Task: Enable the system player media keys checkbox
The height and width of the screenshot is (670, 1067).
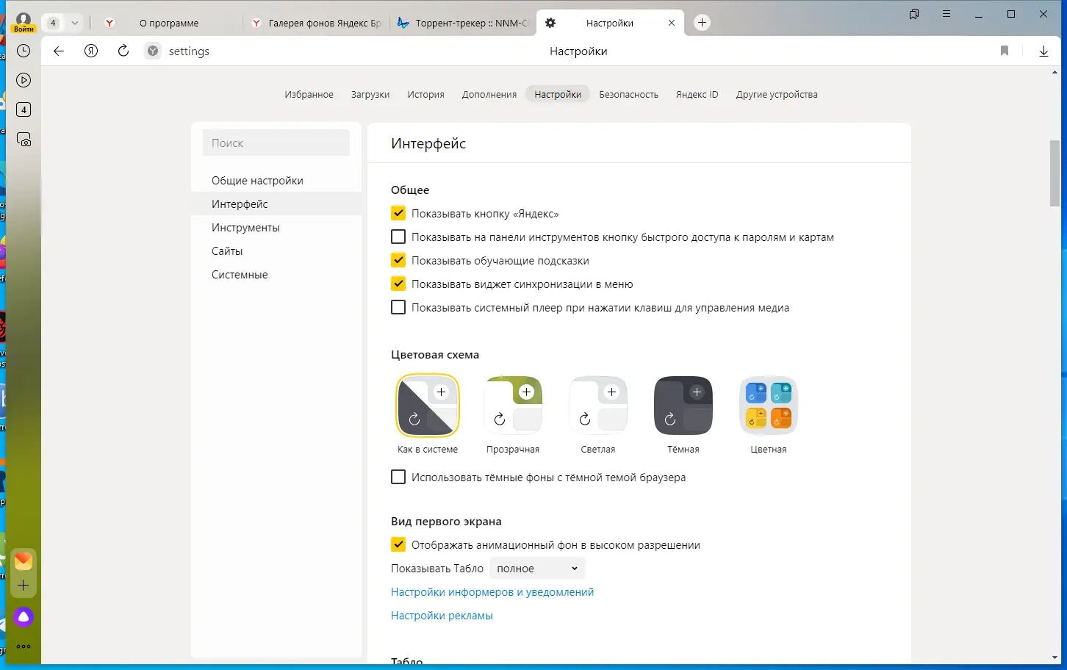Action: [x=398, y=308]
